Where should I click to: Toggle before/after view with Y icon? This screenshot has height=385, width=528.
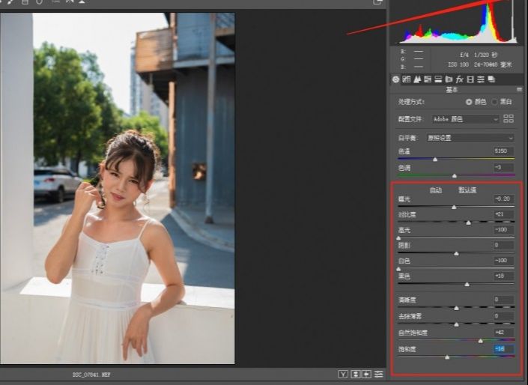pyautogui.click(x=343, y=374)
